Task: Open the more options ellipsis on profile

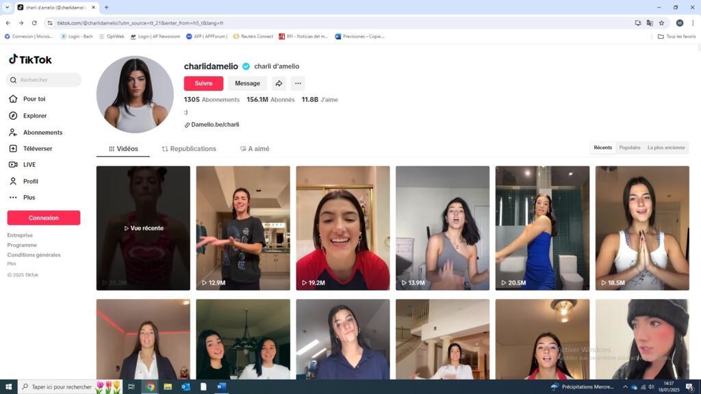Action: click(297, 83)
